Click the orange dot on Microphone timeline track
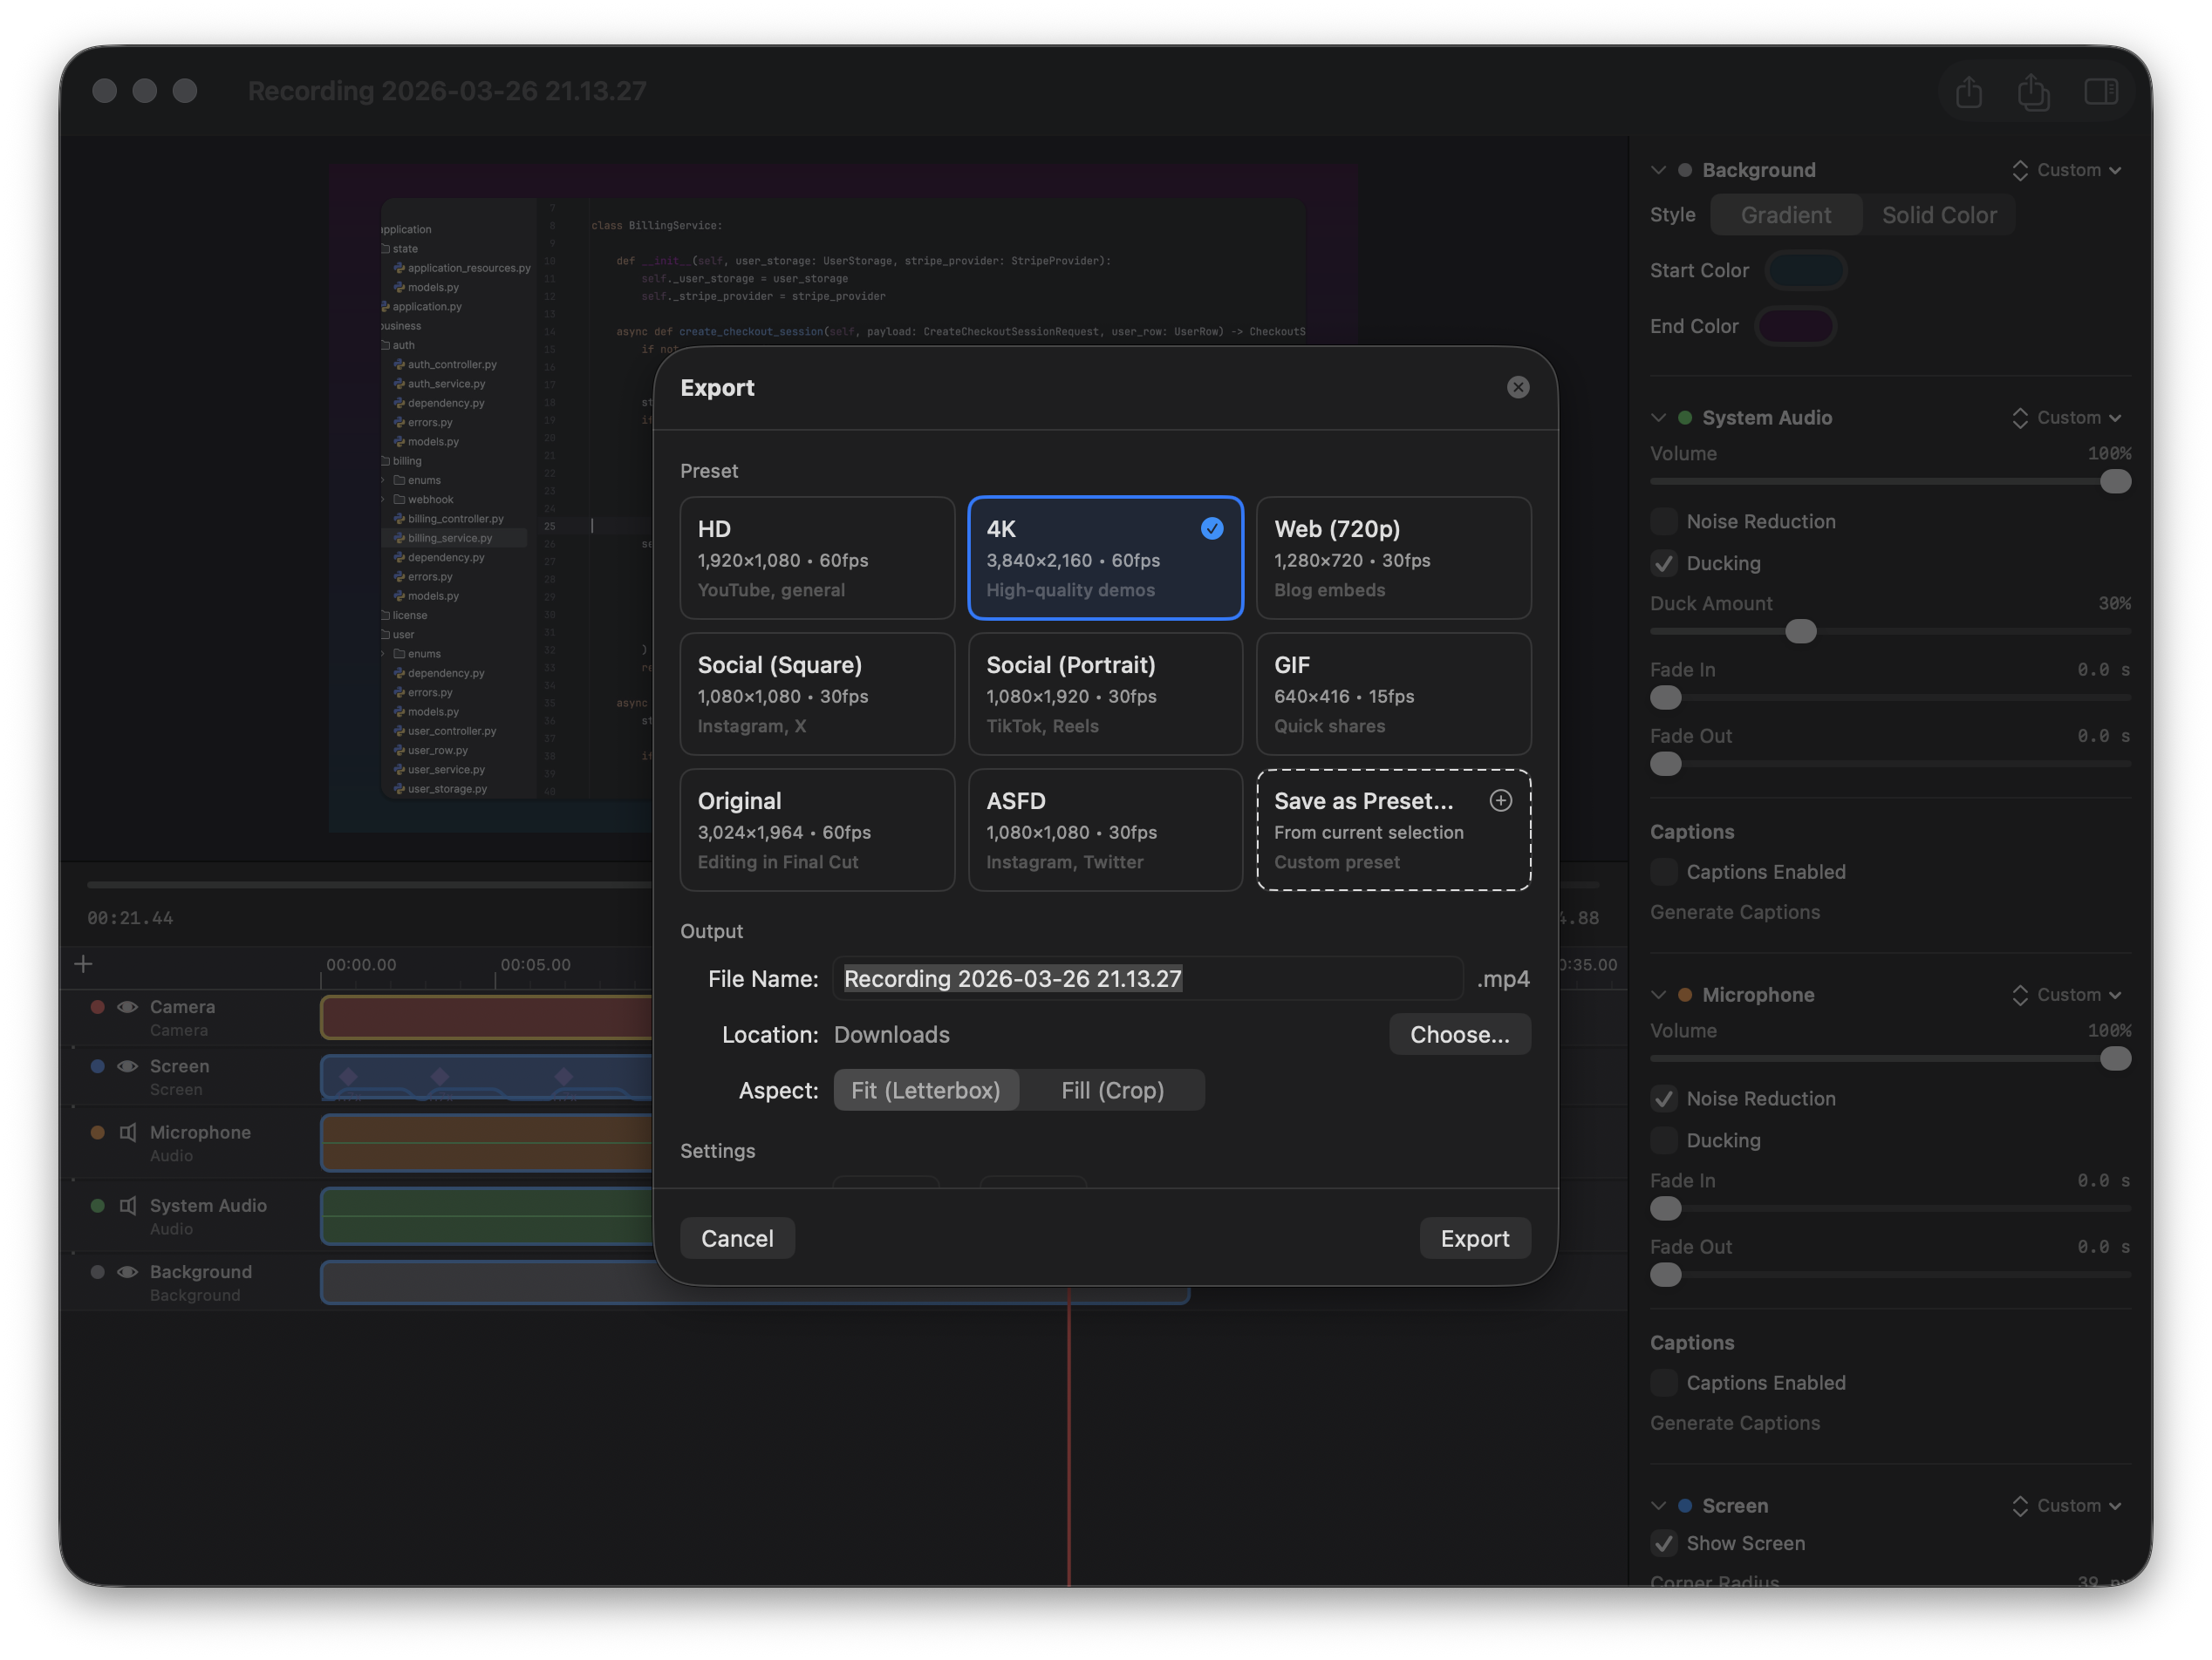This screenshot has width=2212, height=1660. coord(97,1132)
